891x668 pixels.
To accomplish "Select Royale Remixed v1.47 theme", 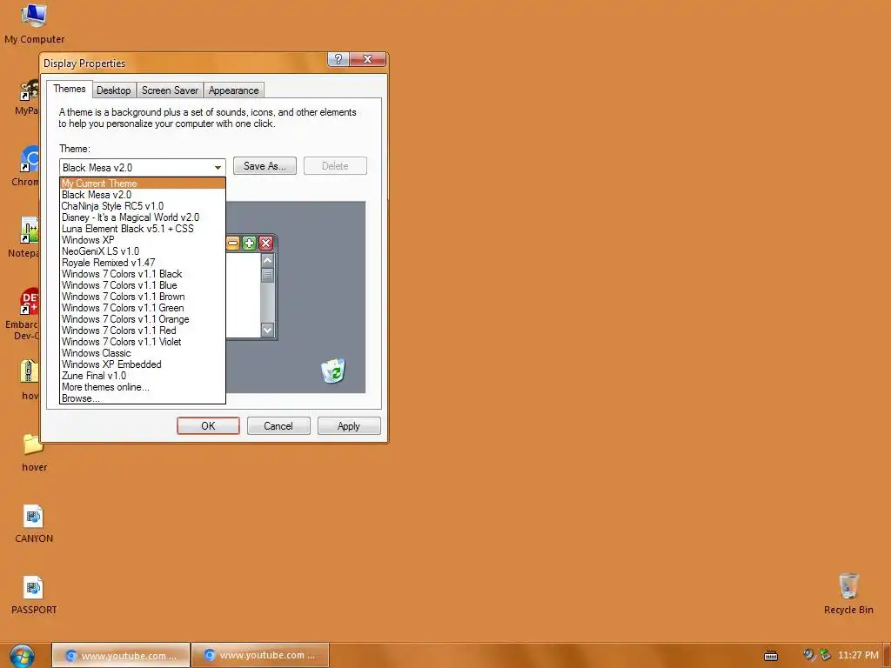I will coord(143,263).
